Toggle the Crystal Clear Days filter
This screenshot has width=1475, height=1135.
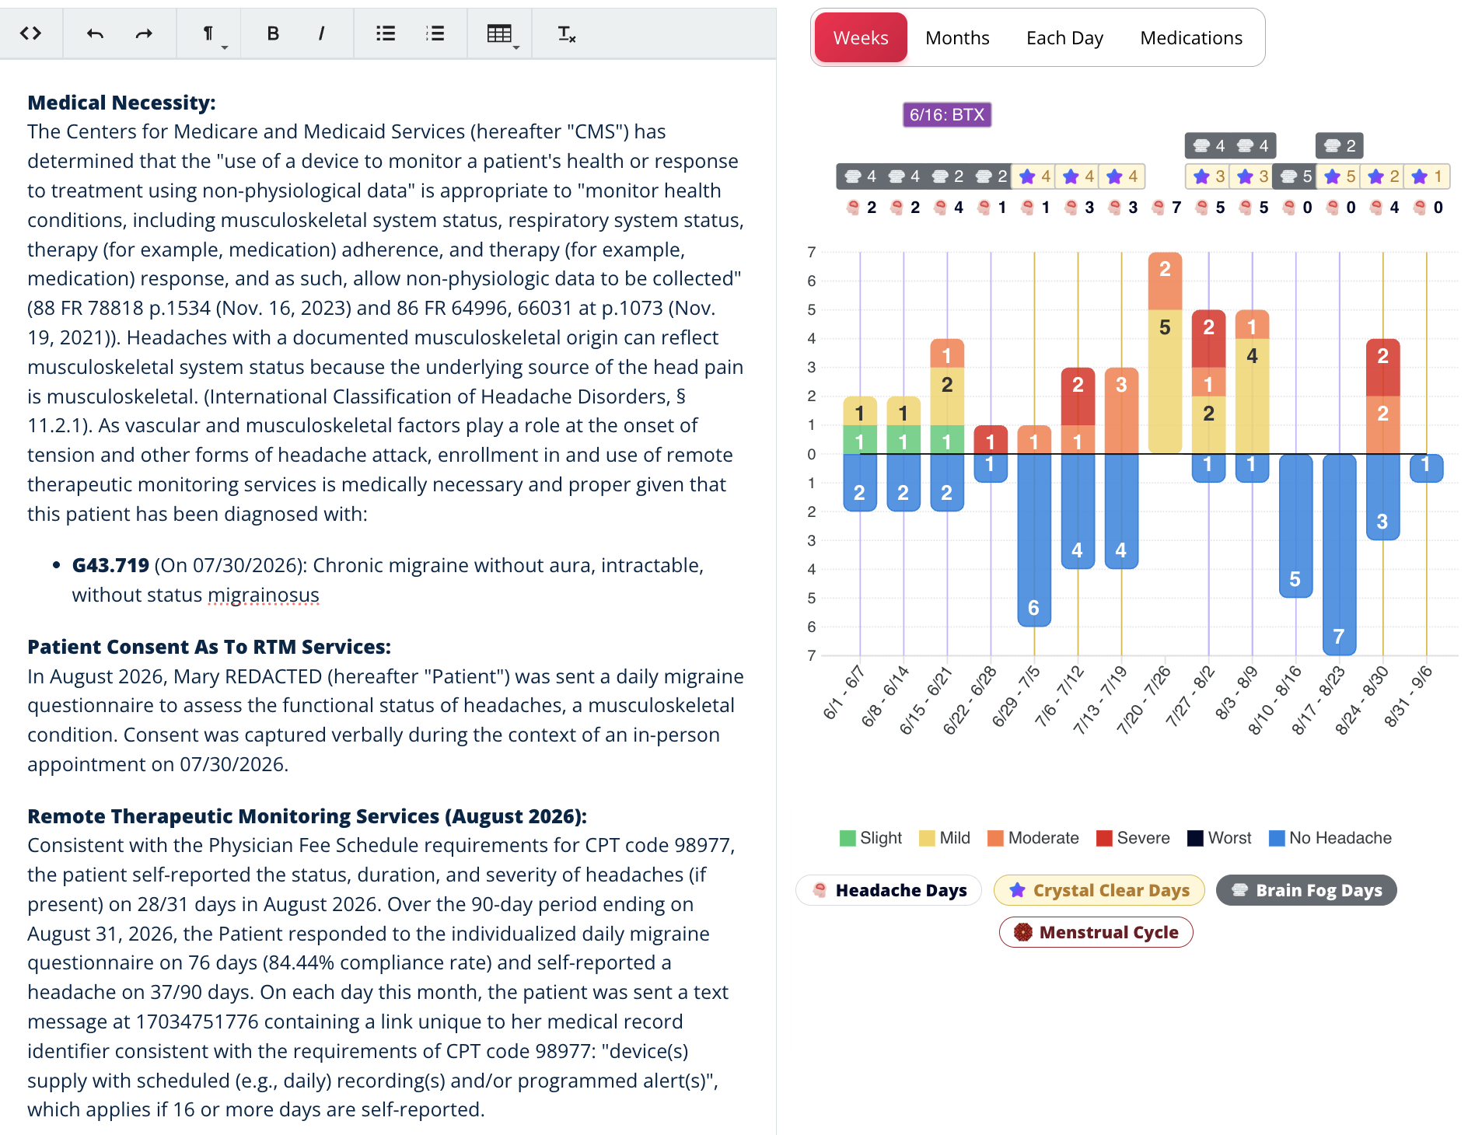(x=1099, y=890)
